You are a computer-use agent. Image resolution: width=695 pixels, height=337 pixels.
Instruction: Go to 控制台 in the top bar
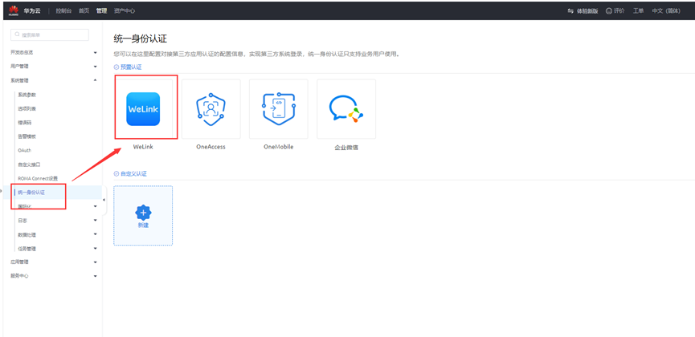click(63, 10)
